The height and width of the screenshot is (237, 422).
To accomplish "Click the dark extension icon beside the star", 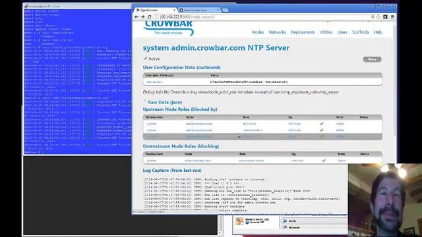I will (x=385, y=17).
